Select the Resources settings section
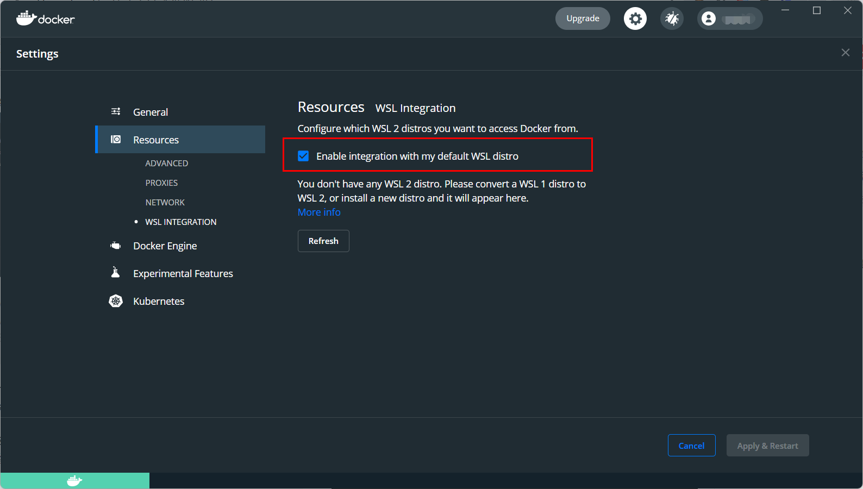Image resolution: width=863 pixels, height=489 pixels. pos(180,140)
